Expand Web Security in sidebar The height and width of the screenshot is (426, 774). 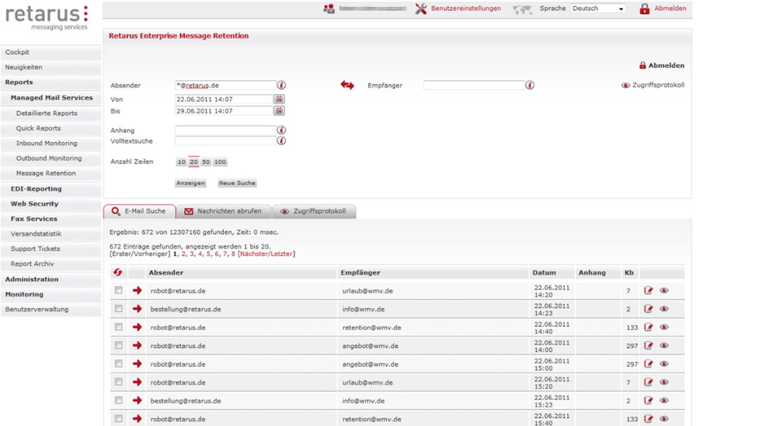[35, 204]
